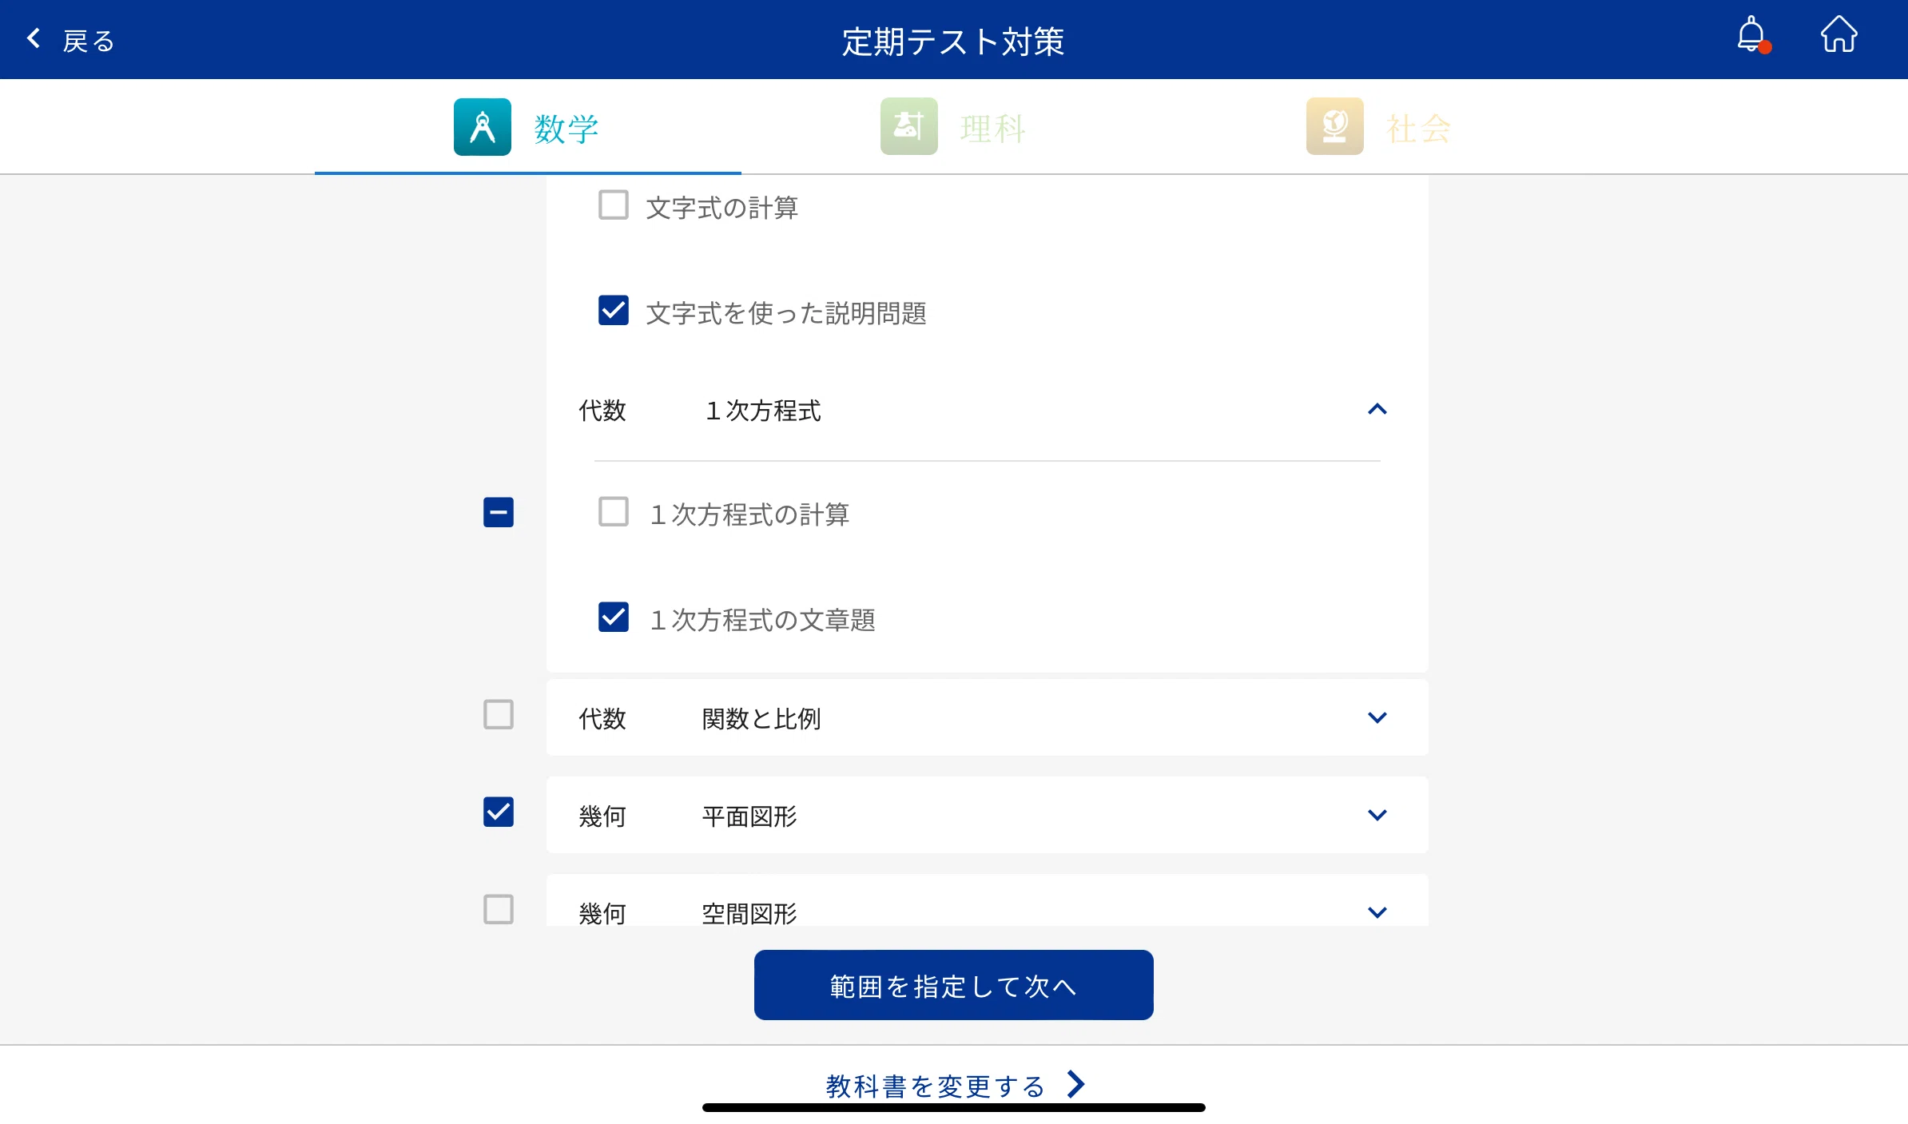The width and height of the screenshot is (1908, 1124).
Task: Click the 社会 globe icon
Action: pyautogui.click(x=1335, y=127)
